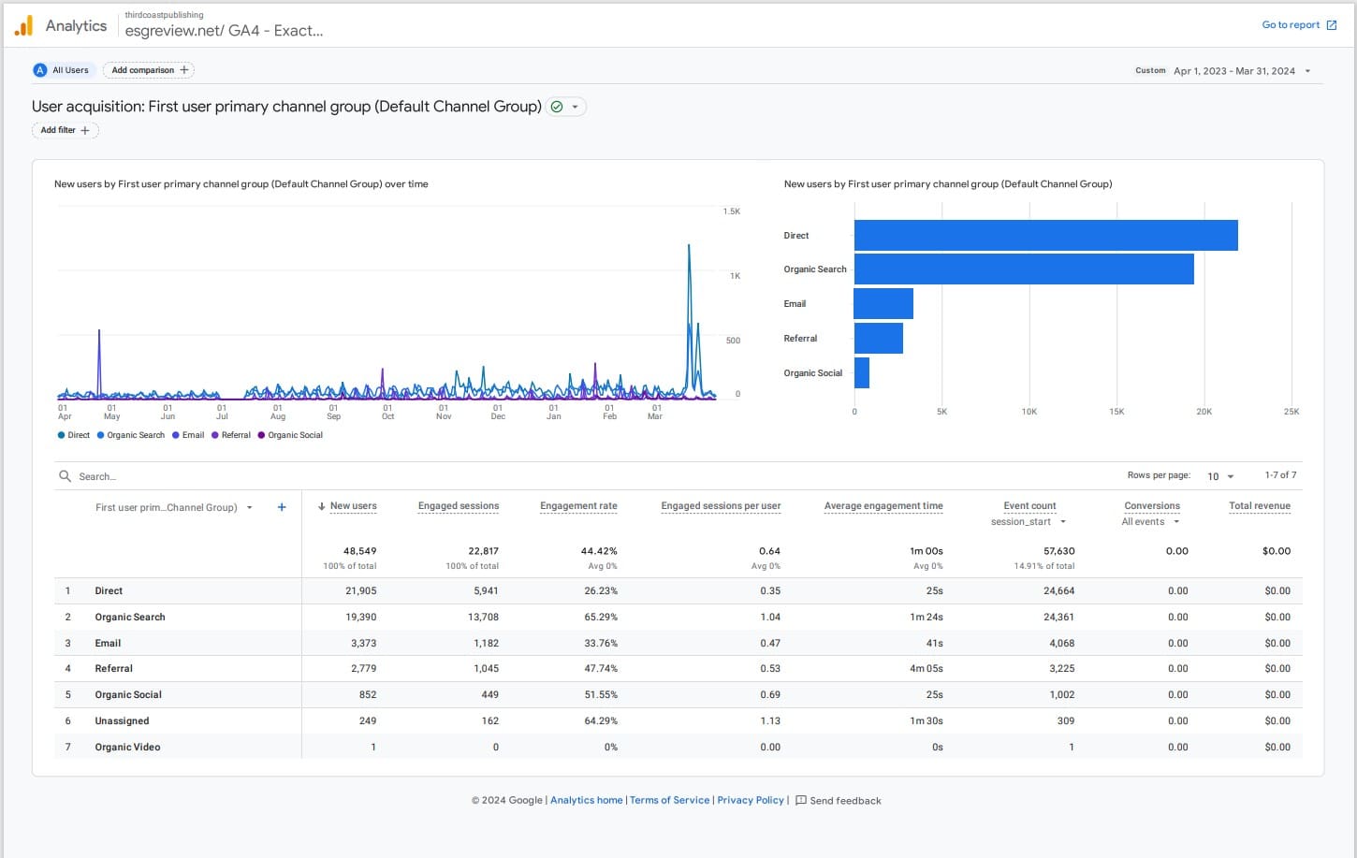Image resolution: width=1357 pixels, height=858 pixels.
Task: Click the 4m 05s engagement time cell
Action: 927,669
